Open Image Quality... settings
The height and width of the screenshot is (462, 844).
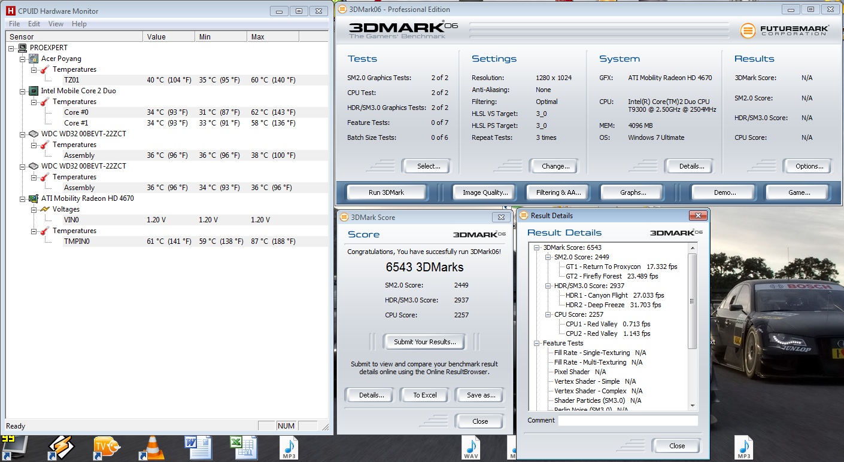(x=485, y=192)
